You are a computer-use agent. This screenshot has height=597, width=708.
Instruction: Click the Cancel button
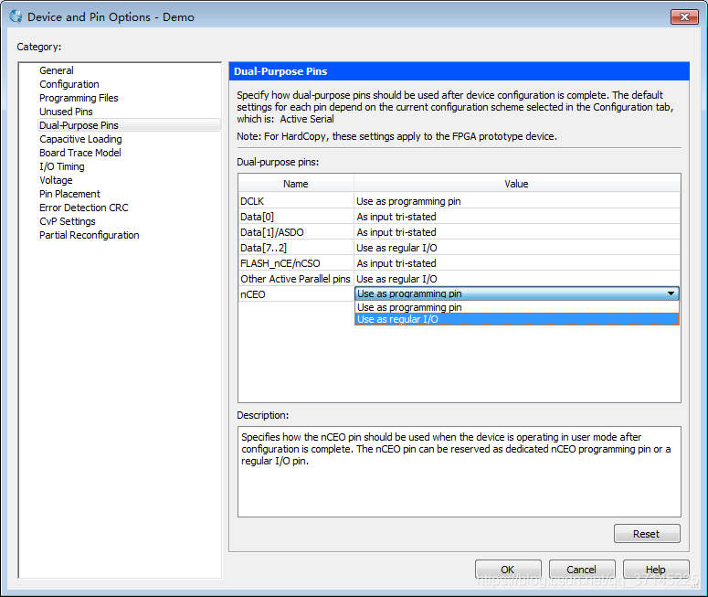pos(582,570)
